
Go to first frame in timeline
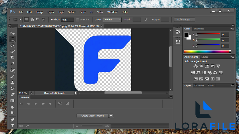(21, 104)
